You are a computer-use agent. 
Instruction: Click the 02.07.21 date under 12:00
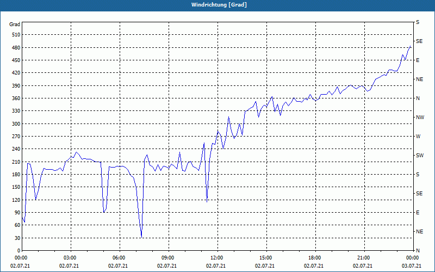pos(215,266)
